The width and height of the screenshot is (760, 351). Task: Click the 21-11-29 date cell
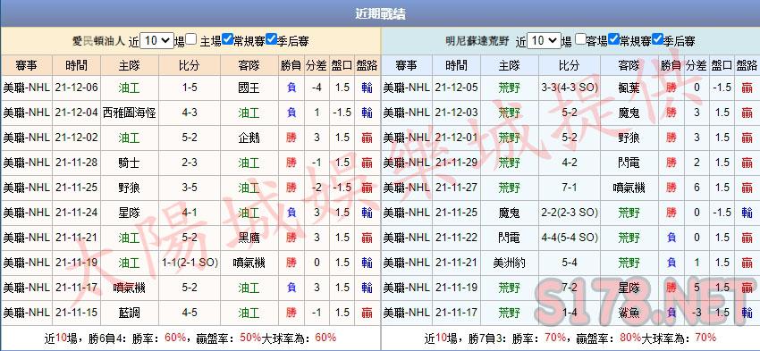click(x=456, y=163)
